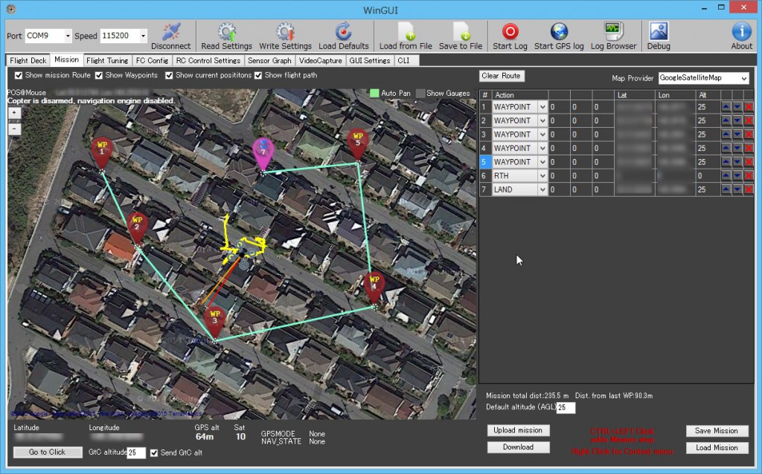This screenshot has width=762, height=474.
Task: Open the About info icon
Action: pos(741,31)
